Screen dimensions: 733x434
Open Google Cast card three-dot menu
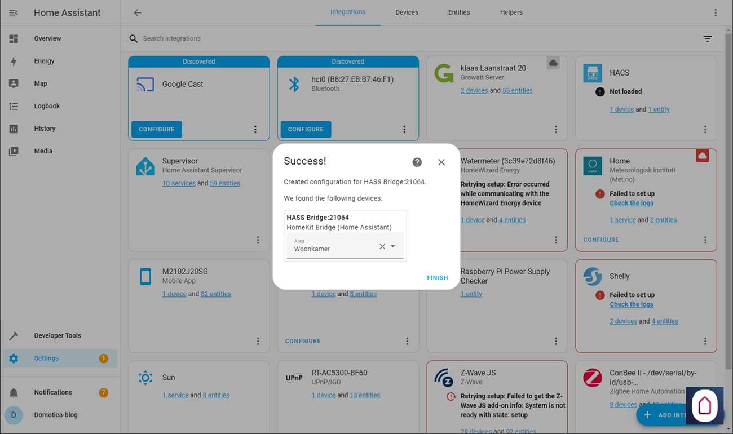click(x=255, y=129)
